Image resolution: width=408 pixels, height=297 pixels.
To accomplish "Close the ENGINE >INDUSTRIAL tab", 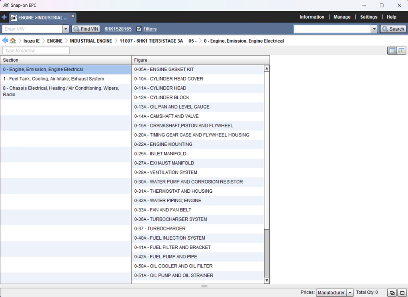I will coord(73,16).
